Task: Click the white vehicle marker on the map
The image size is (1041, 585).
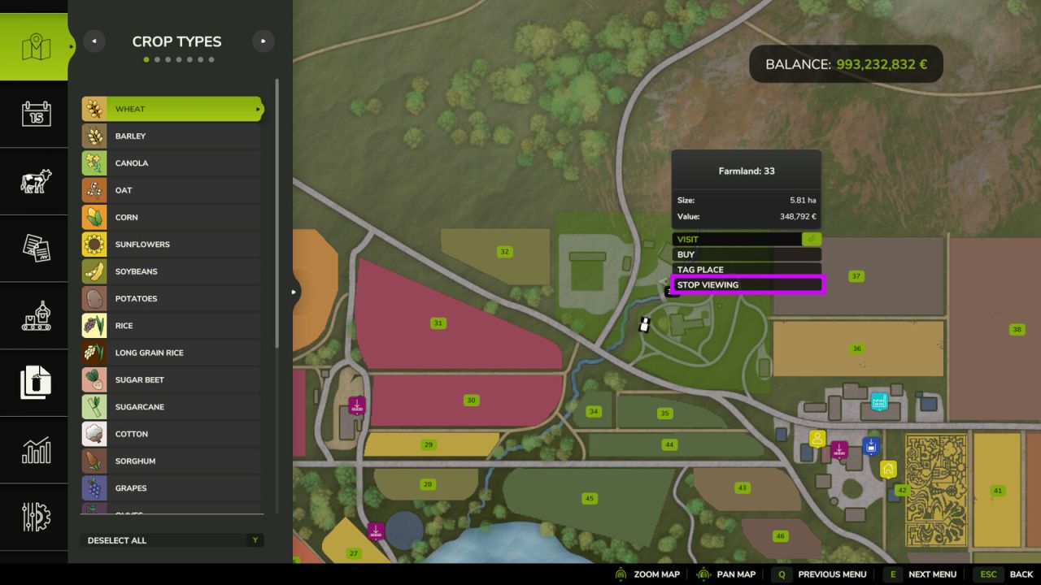Action: (x=645, y=325)
